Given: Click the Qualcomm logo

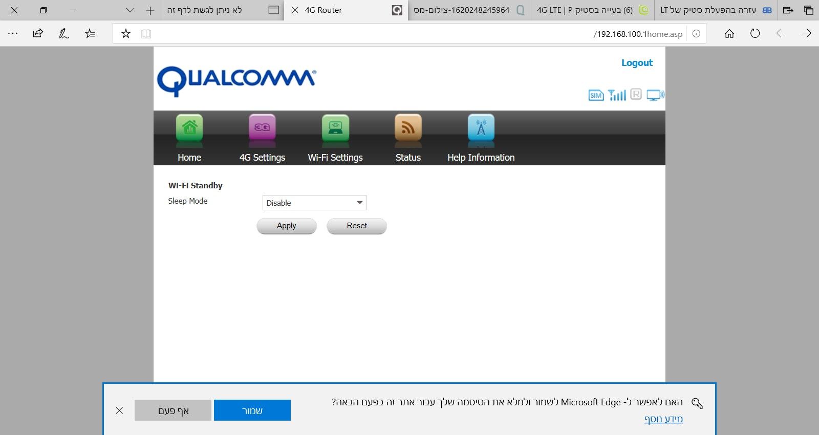Looking at the screenshot, I should [236, 80].
